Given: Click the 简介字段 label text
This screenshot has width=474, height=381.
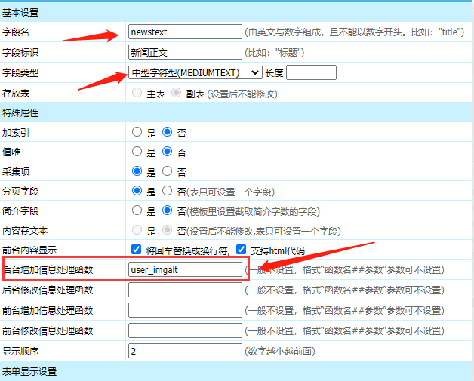Looking at the screenshot, I should point(20,211).
